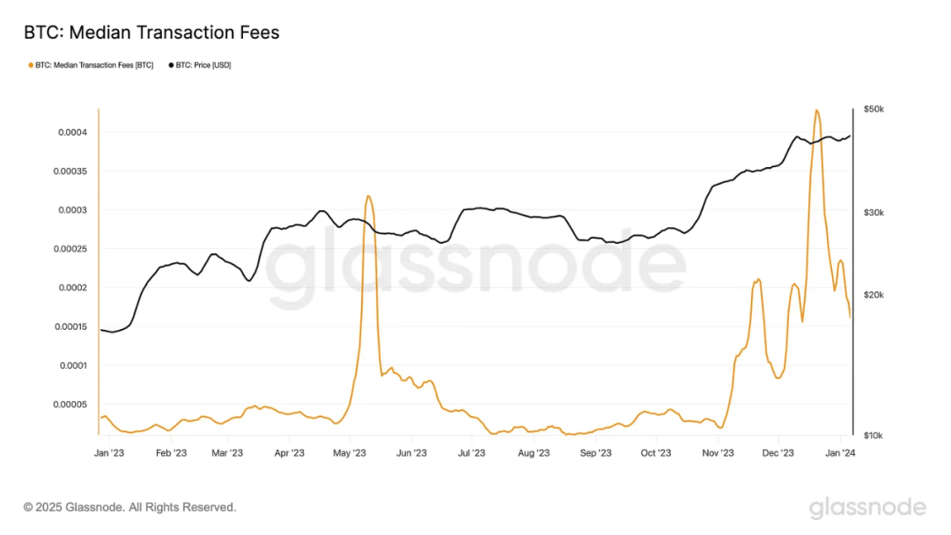951x535 pixels.
Task: Click the large glassnode watermark in chart
Action: pos(476,267)
